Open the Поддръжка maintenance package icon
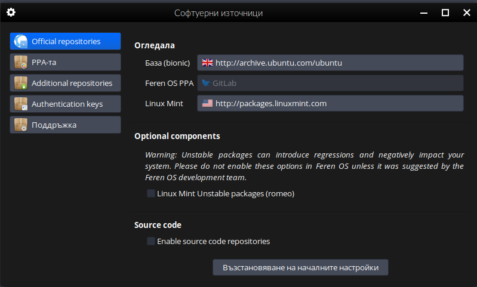This screenshot has width=477, height=287. point(21,125)
